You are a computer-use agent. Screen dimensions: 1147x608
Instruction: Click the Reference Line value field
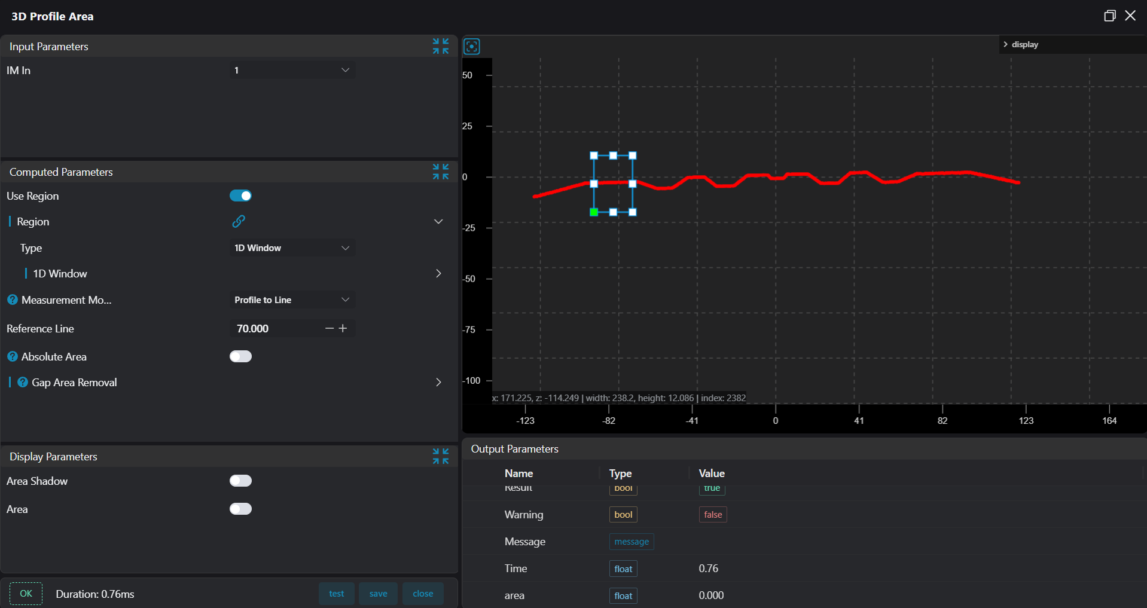[x=275, y=328]
